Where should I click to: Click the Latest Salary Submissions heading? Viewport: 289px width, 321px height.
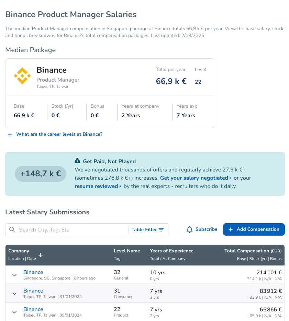pos(47,212)
